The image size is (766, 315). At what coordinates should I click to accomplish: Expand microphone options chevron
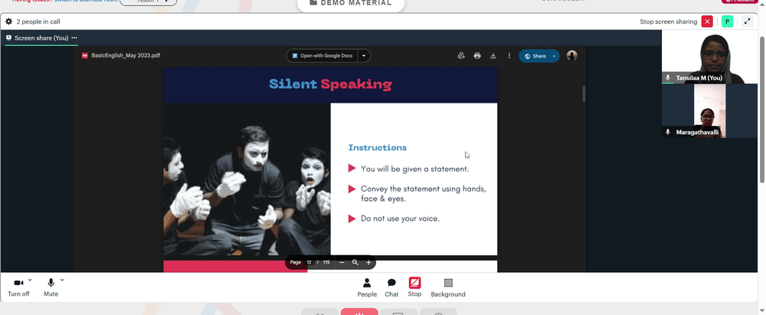click(62, 281)
